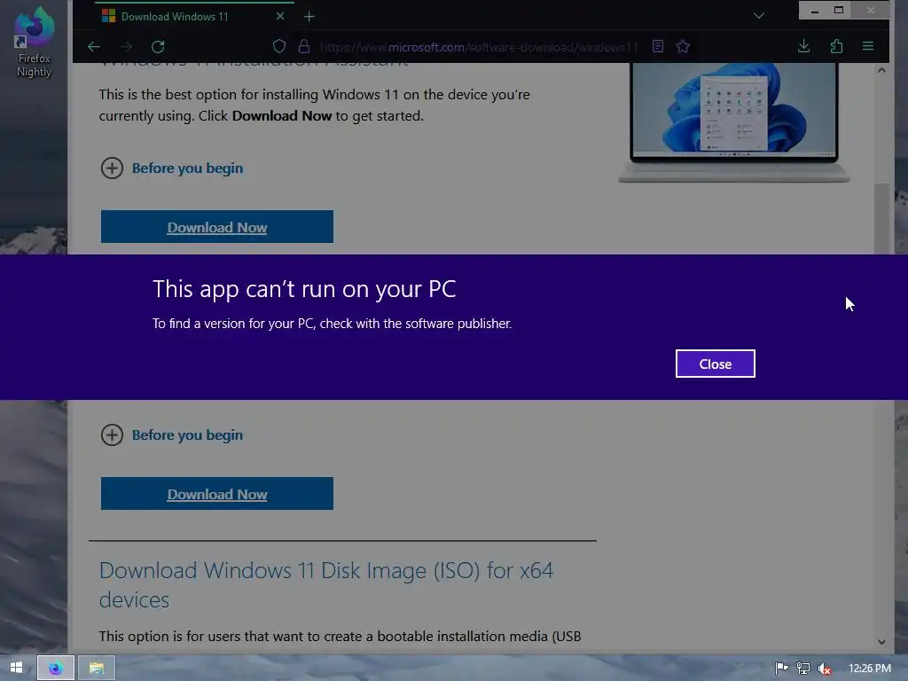Open the 12:26 PM clock
Screen dimensions: 908x681
click(x=870, y=669)
